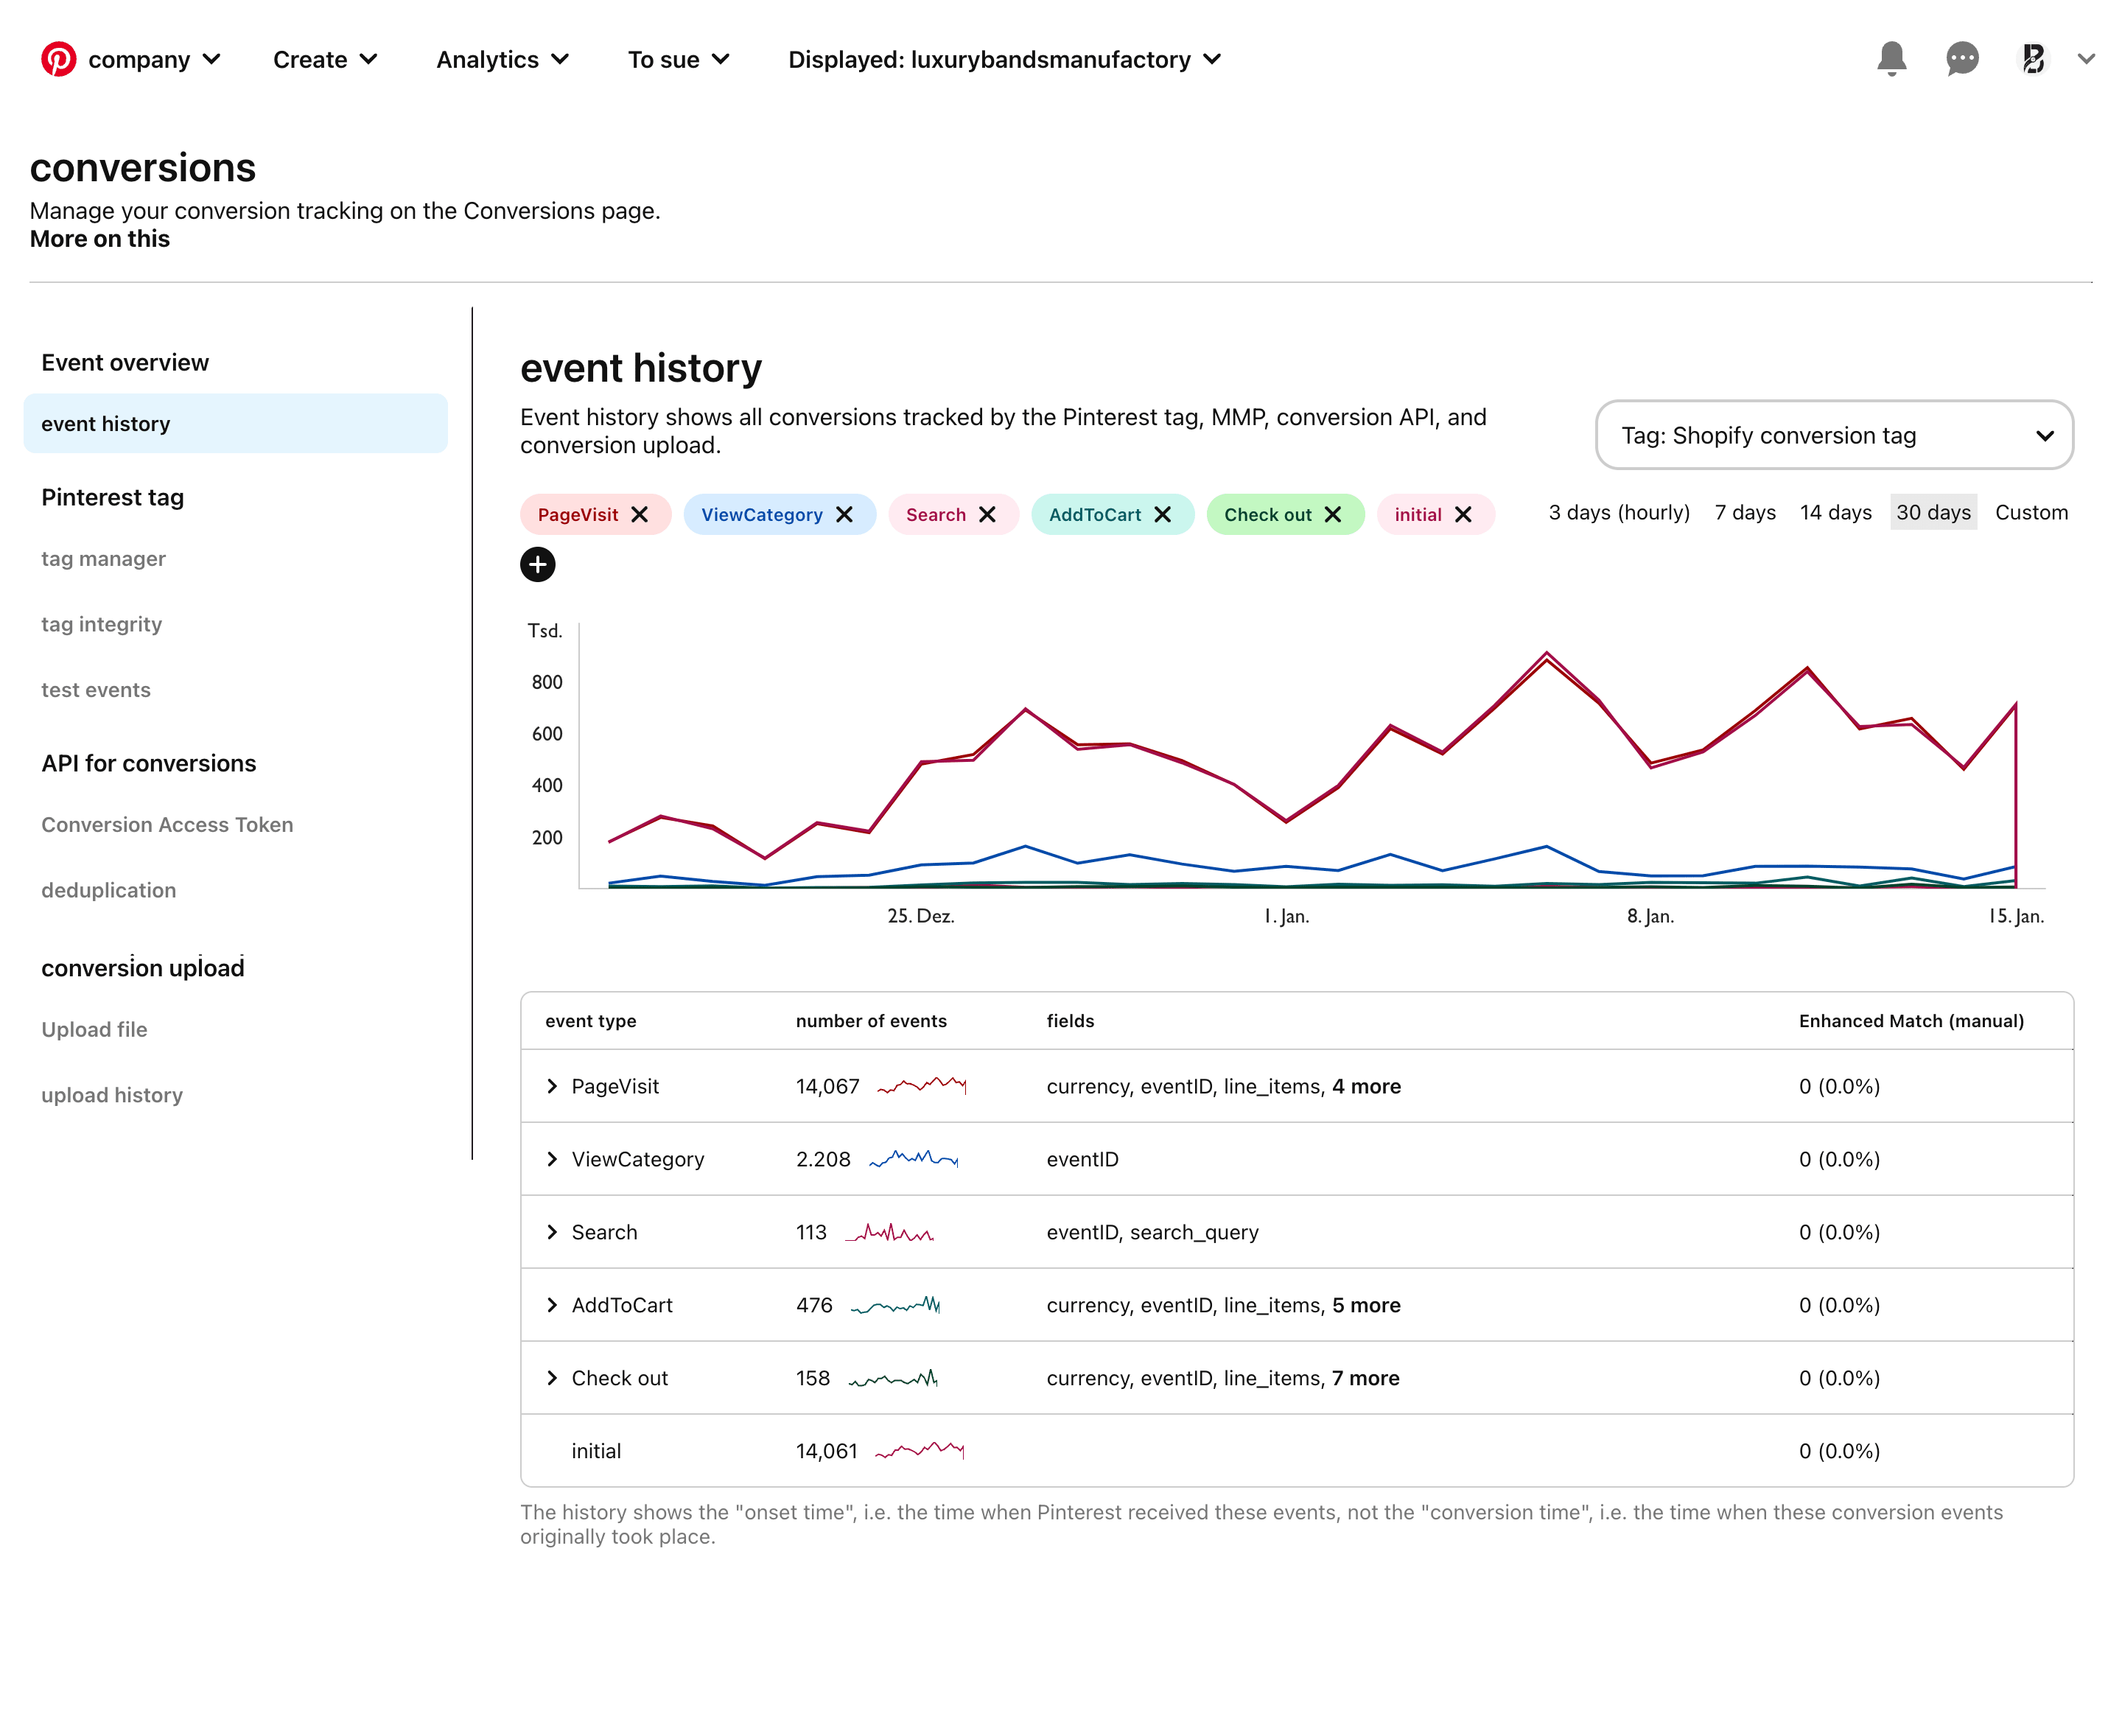The height and width of the screenshot is (1736, 2122).
Task: Select the 3 days (hourly) range
Action: 1619,513
